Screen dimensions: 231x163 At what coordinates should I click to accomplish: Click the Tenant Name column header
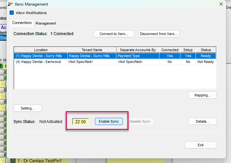coord(92,50)
